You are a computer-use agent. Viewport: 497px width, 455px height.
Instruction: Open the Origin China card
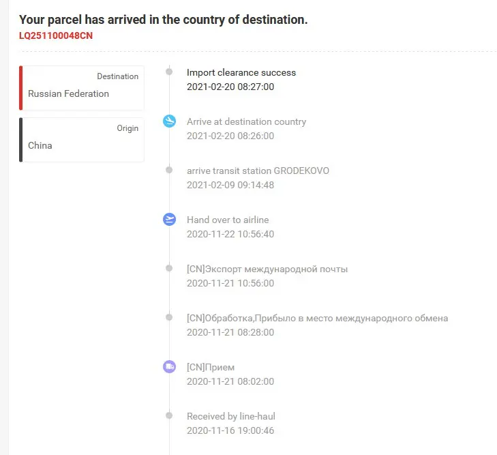[82, 139]
